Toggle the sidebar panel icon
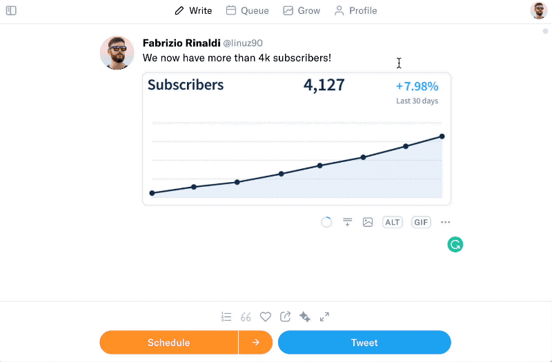This screenshot has width=552, height=362. pos(11,11)
